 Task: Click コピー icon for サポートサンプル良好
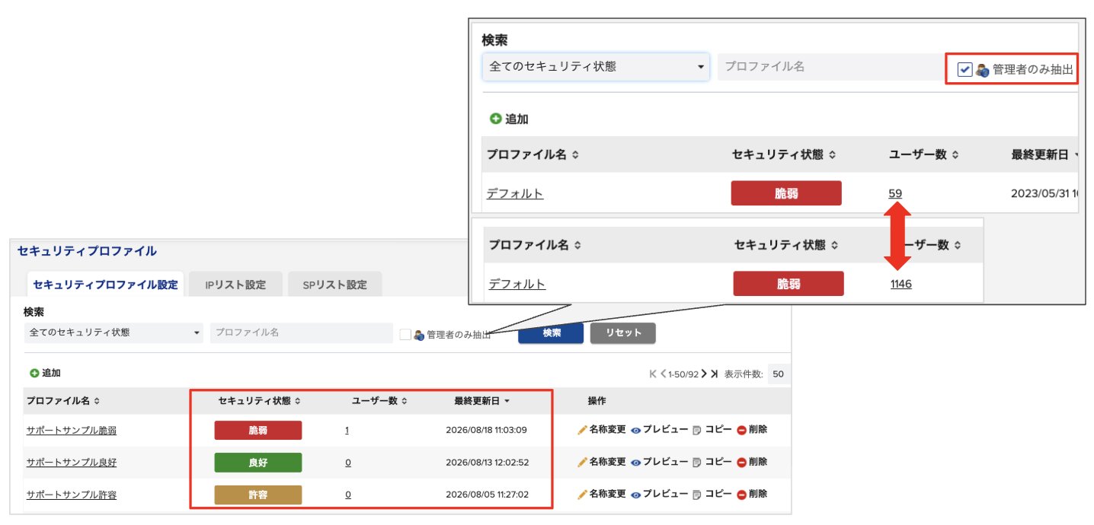(696, 463)
